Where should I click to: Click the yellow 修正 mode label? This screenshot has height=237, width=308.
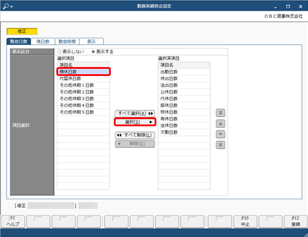click(22, 31)
